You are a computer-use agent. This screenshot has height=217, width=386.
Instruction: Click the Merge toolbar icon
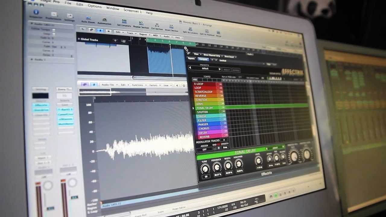[x=218, y=32]
